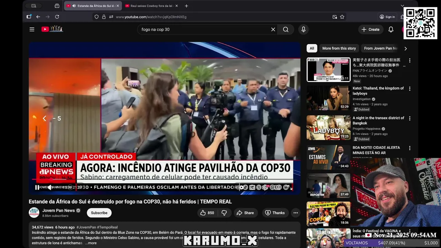Toggle subtitles in the video player

(x=252, y=187)
